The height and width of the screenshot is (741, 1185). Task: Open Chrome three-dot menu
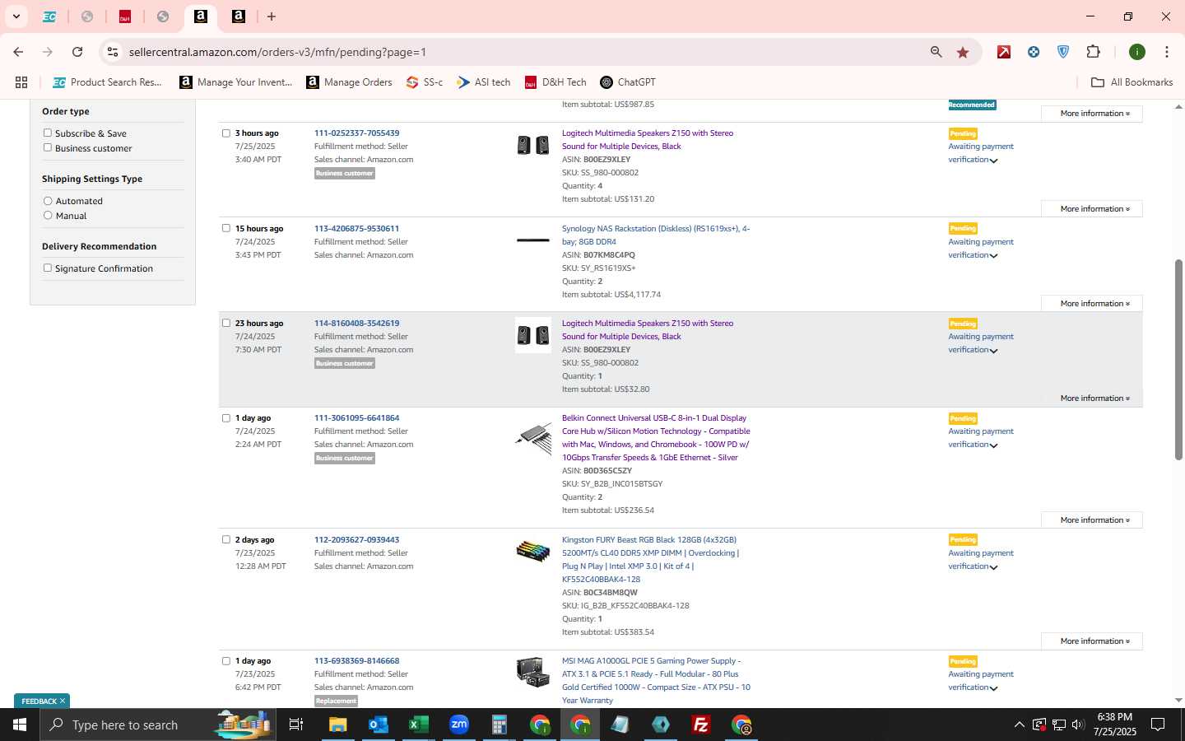point(1166,52)
